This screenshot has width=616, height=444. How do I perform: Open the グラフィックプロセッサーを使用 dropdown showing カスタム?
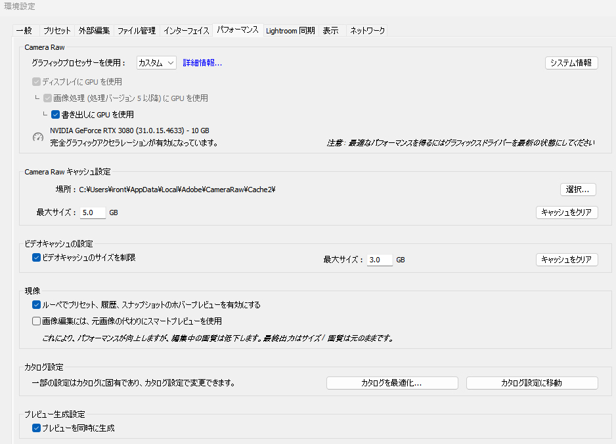click(156, 62)
